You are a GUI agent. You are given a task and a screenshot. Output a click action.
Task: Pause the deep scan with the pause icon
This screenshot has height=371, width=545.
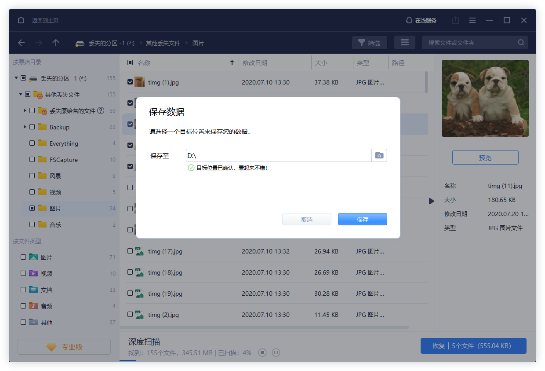[276, 353]
